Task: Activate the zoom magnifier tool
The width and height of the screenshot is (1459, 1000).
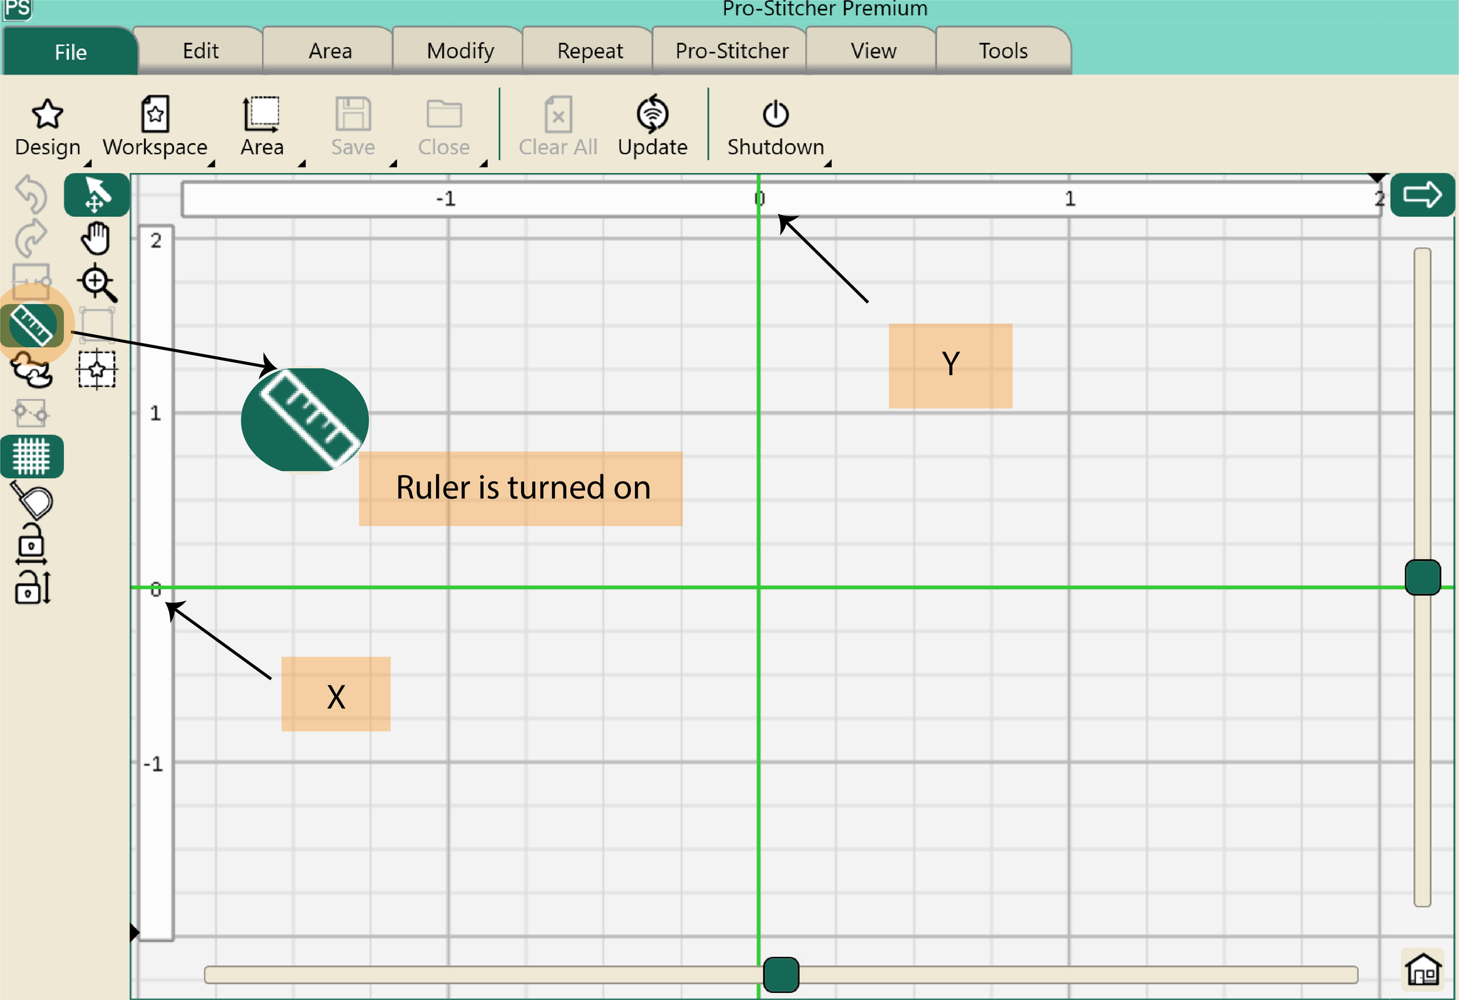Action: pos(96,283)
